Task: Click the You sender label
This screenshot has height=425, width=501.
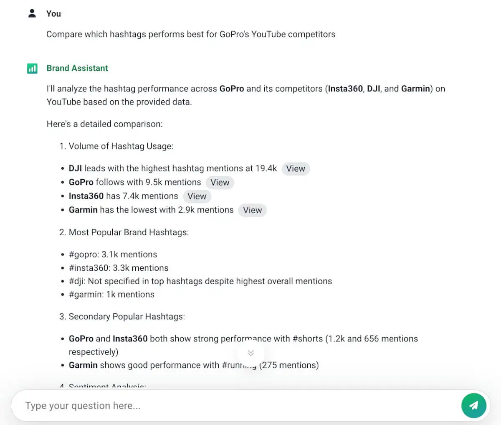Action: pos(53,13)
